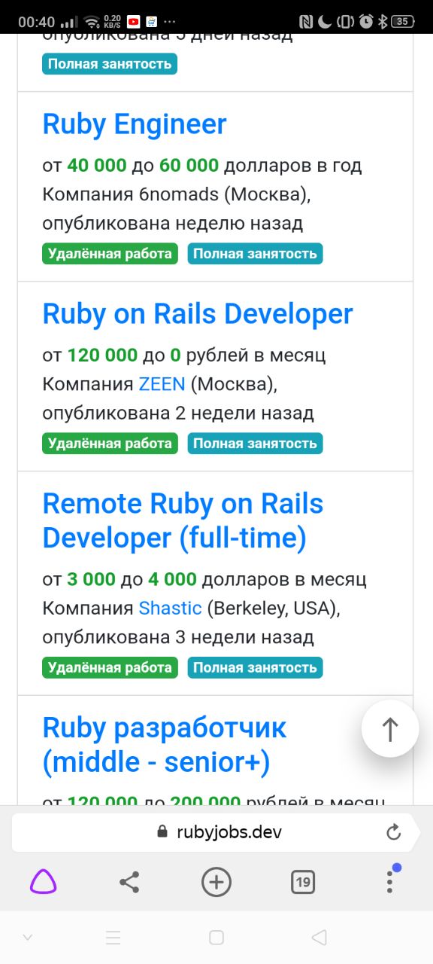Tap the status bar clock 00:40
The height and width of the screenshot is (964, 433).
tap(37, 21)
